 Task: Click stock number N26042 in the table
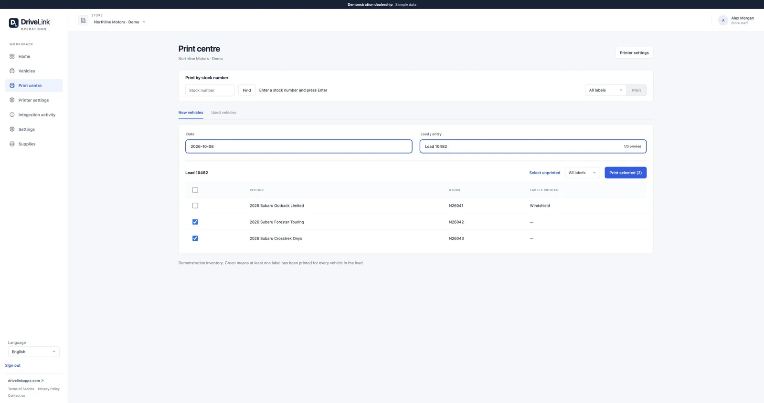(x=456, y=222)
